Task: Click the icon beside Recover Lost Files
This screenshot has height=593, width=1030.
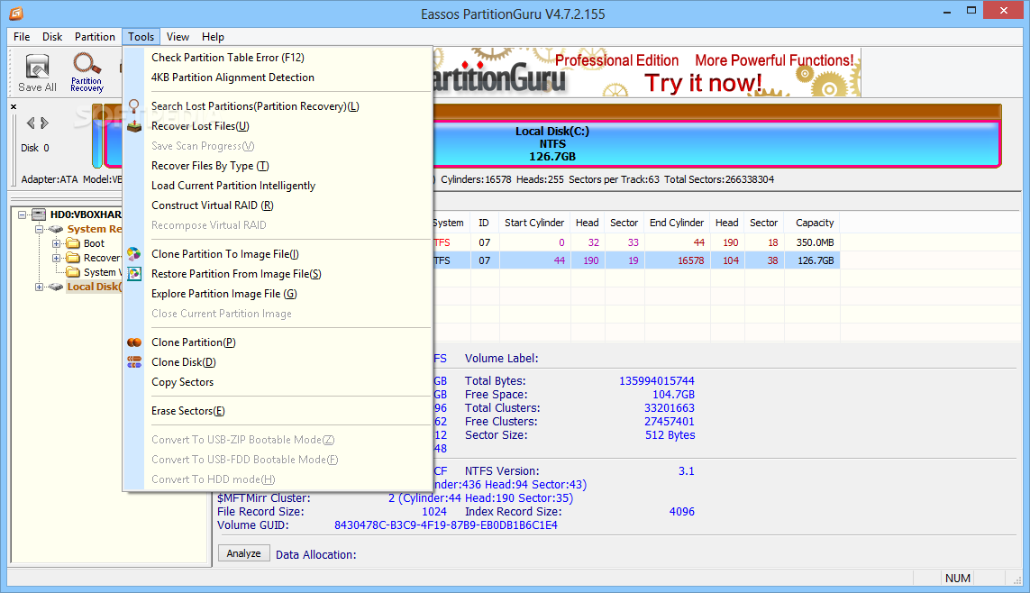Action: (x=134, y=126)
